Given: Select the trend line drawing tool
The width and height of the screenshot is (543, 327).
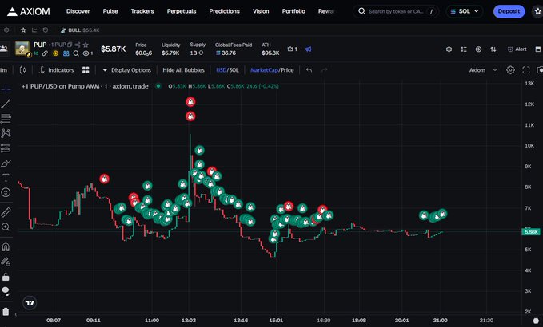Looking at the screenshot, I should click(x=6, y=104).
